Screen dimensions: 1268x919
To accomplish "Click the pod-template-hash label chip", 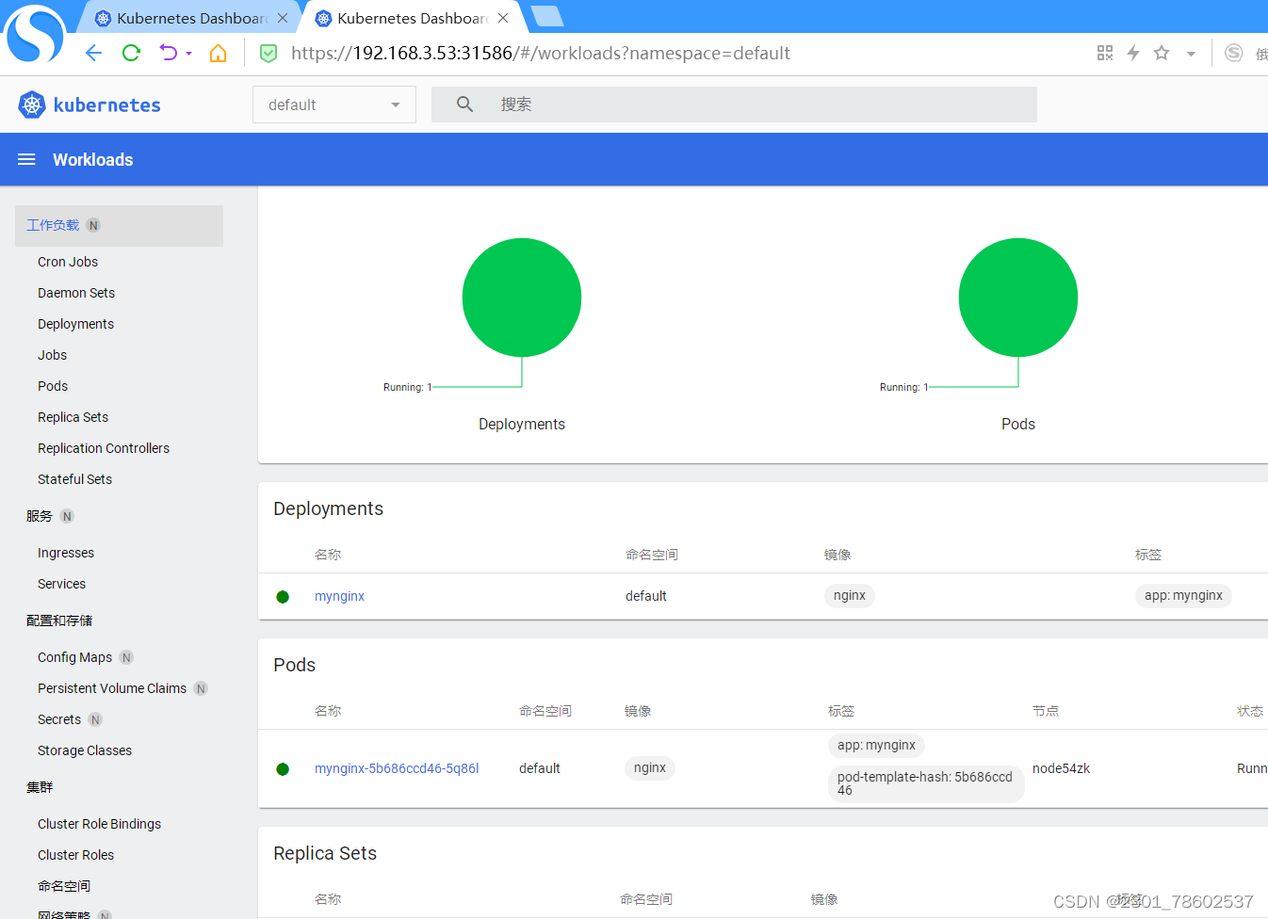I will pos(926,783).
